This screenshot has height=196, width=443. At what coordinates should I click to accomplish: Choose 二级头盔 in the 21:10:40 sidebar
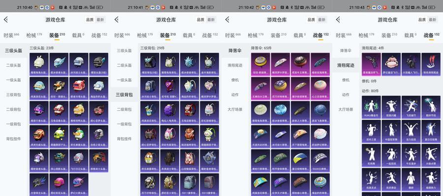coord(14,65)
